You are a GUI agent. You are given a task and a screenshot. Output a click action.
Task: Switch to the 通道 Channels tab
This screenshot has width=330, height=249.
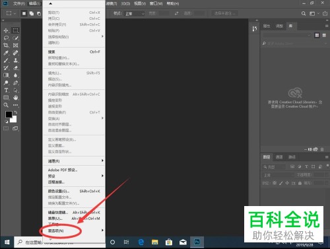(279, 157)
